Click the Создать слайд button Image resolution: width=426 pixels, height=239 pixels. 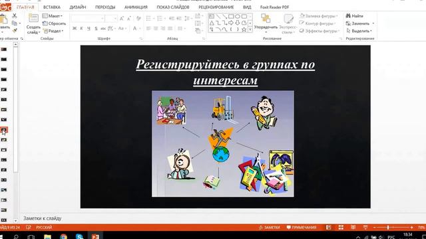tap(33, 24)
